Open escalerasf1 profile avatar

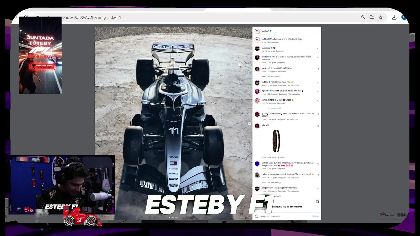[x=257, y=69]
